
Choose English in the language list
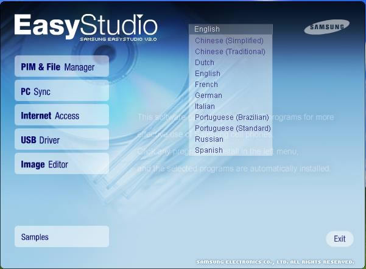231,74
